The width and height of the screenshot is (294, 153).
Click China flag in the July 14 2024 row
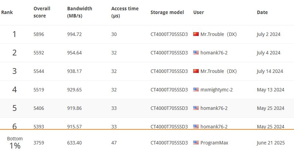point(196,71)
